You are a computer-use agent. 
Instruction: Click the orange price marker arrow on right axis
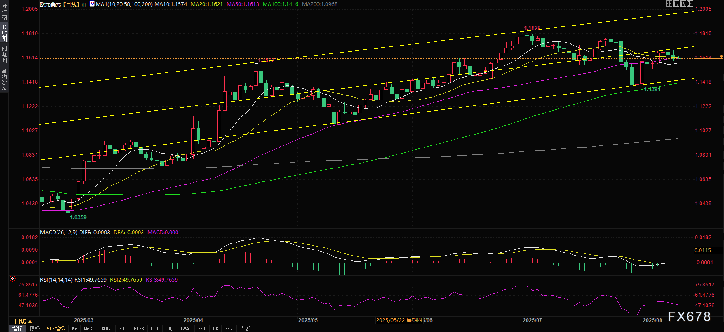pyautogui.click(x=721, y=57)
